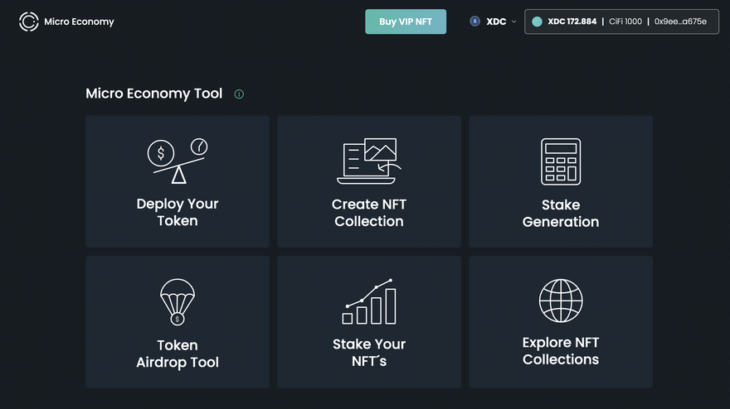Go to Stake Generation label
The height and width of the screenshot is (409, 730).
[x=561, y=214]
